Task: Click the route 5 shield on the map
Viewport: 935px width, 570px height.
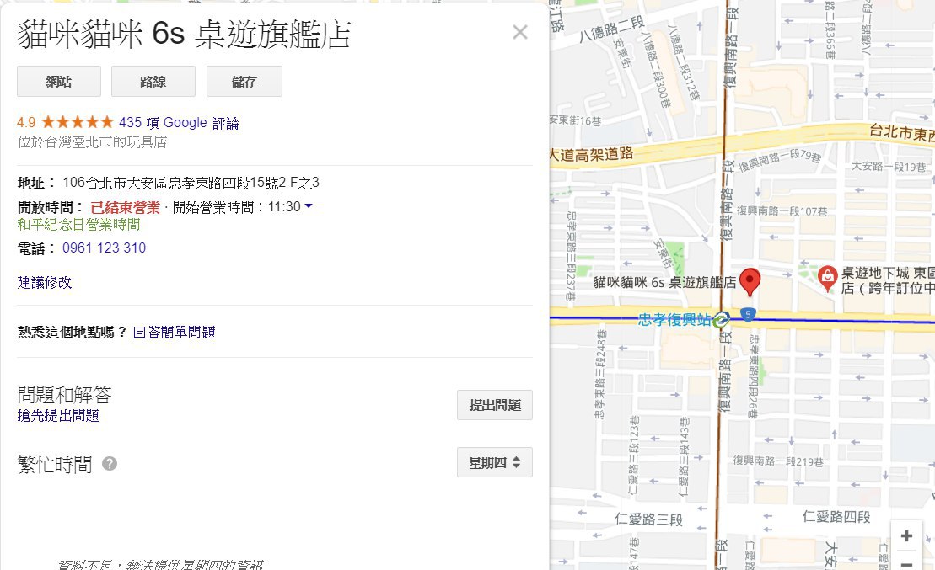Action: tap(749, 315)
